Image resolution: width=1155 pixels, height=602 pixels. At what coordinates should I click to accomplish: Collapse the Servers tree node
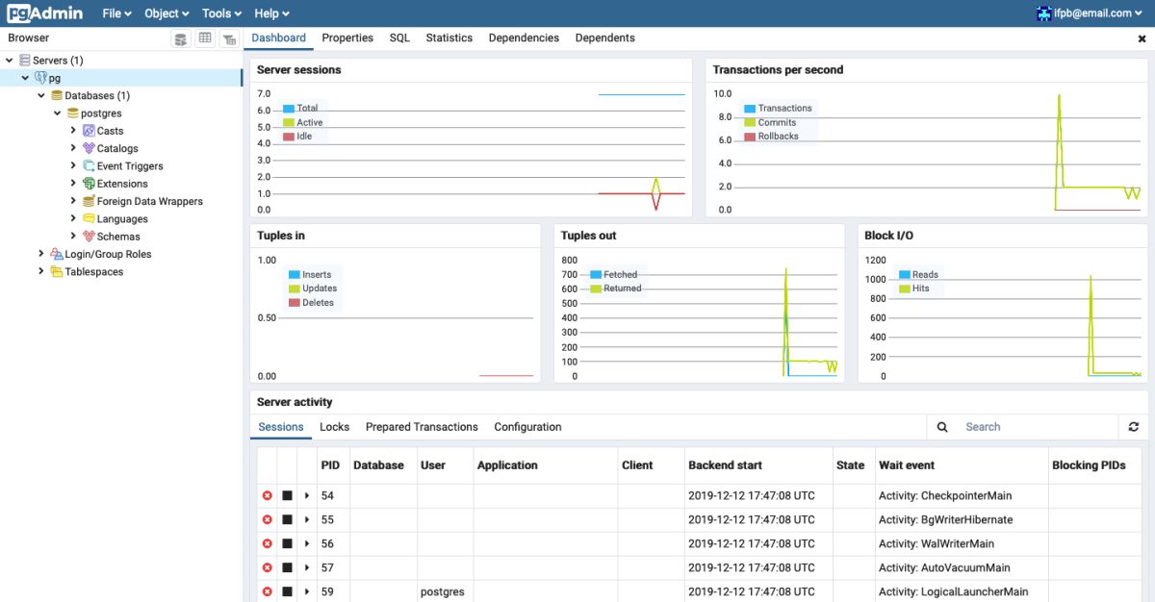point(10,61)
